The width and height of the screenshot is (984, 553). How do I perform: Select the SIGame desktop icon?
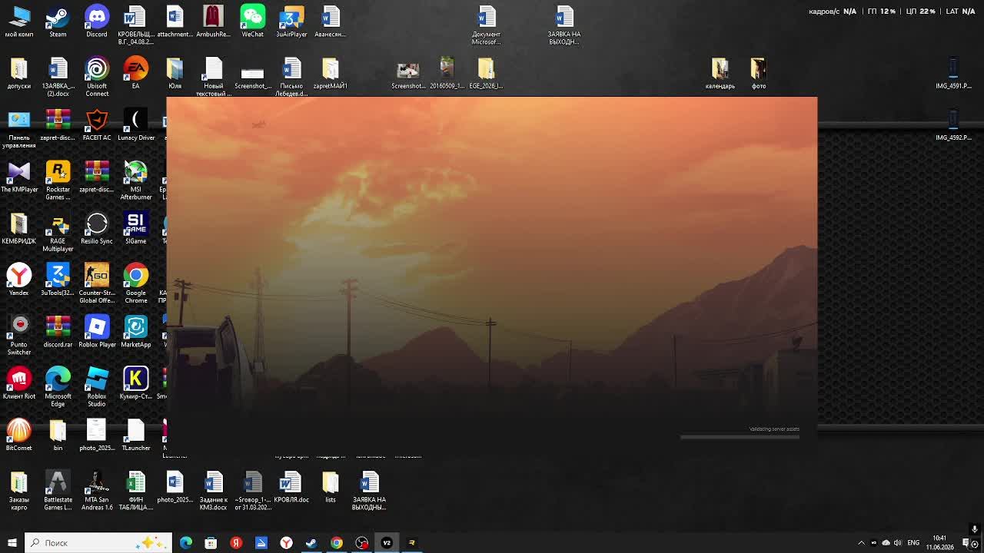coord(135,228)
